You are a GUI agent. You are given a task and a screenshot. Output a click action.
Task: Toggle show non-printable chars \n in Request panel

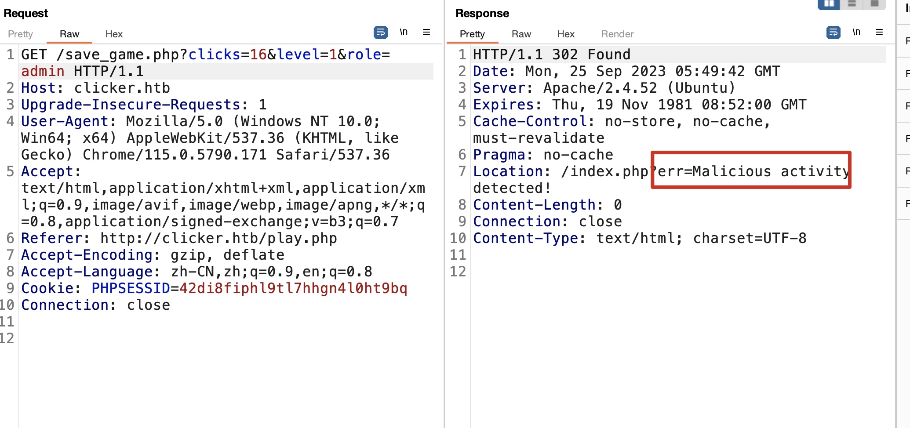[404, 32]
